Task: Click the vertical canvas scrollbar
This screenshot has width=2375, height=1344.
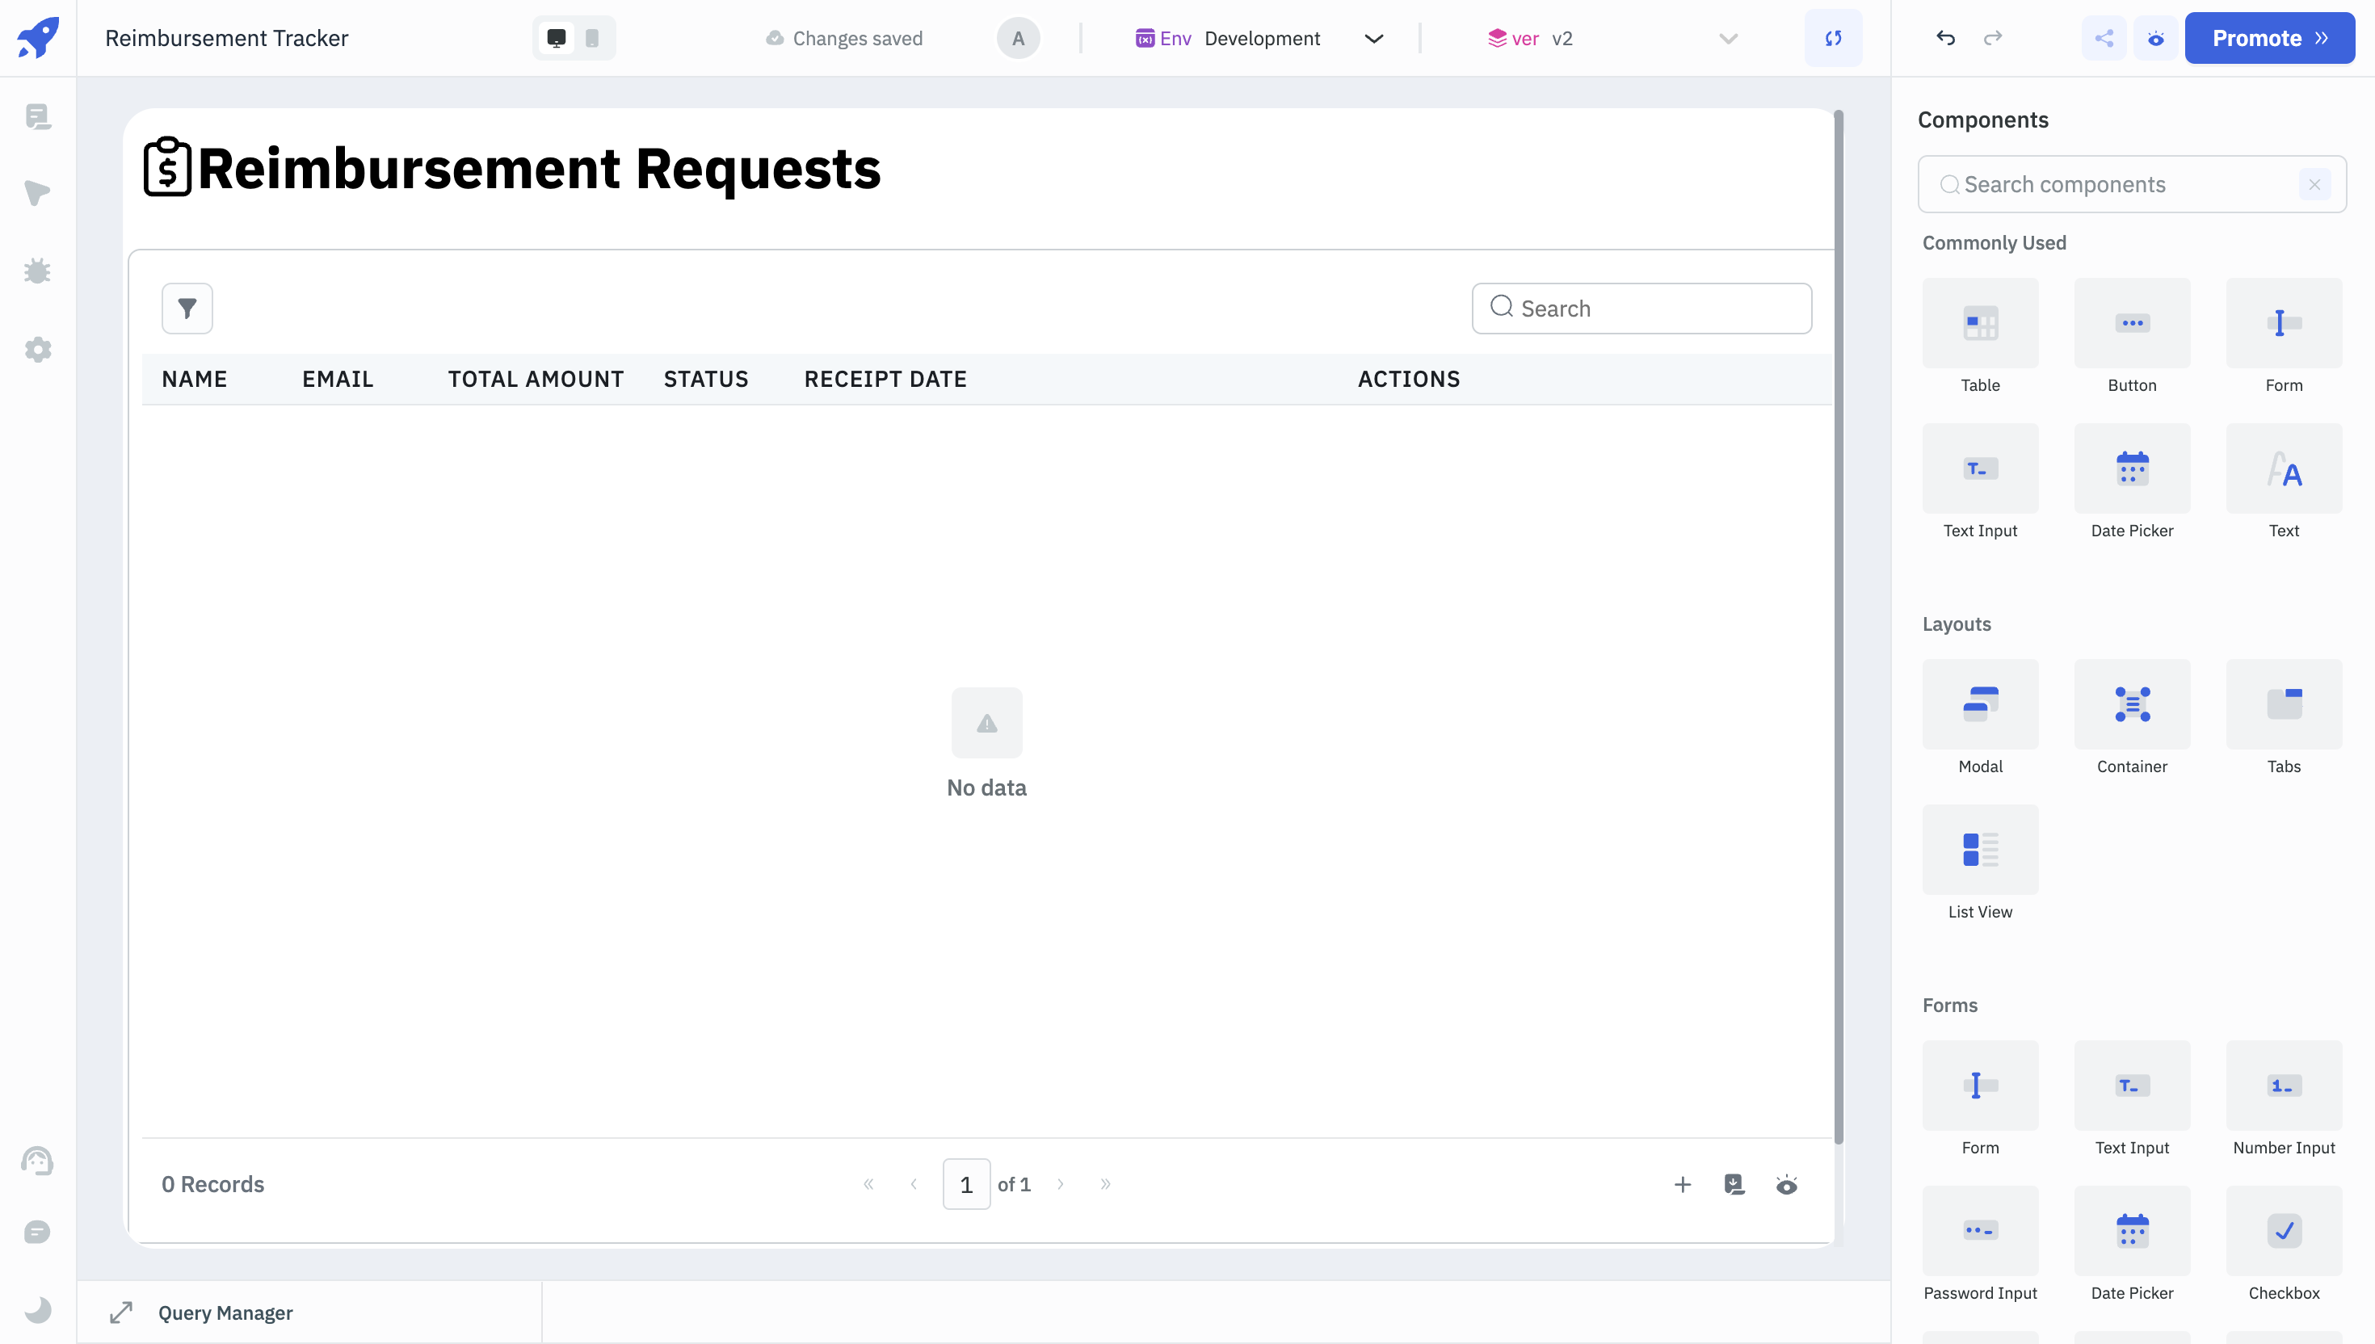Action: click(1838, 628)
